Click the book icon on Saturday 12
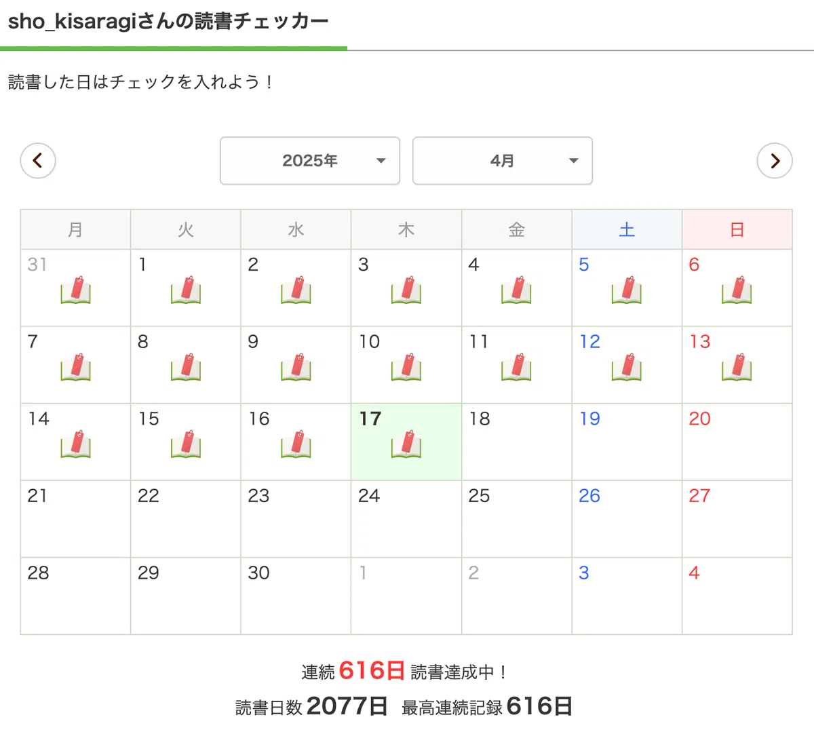The height and width of the screenshot is (732, 814). (627, 367)
